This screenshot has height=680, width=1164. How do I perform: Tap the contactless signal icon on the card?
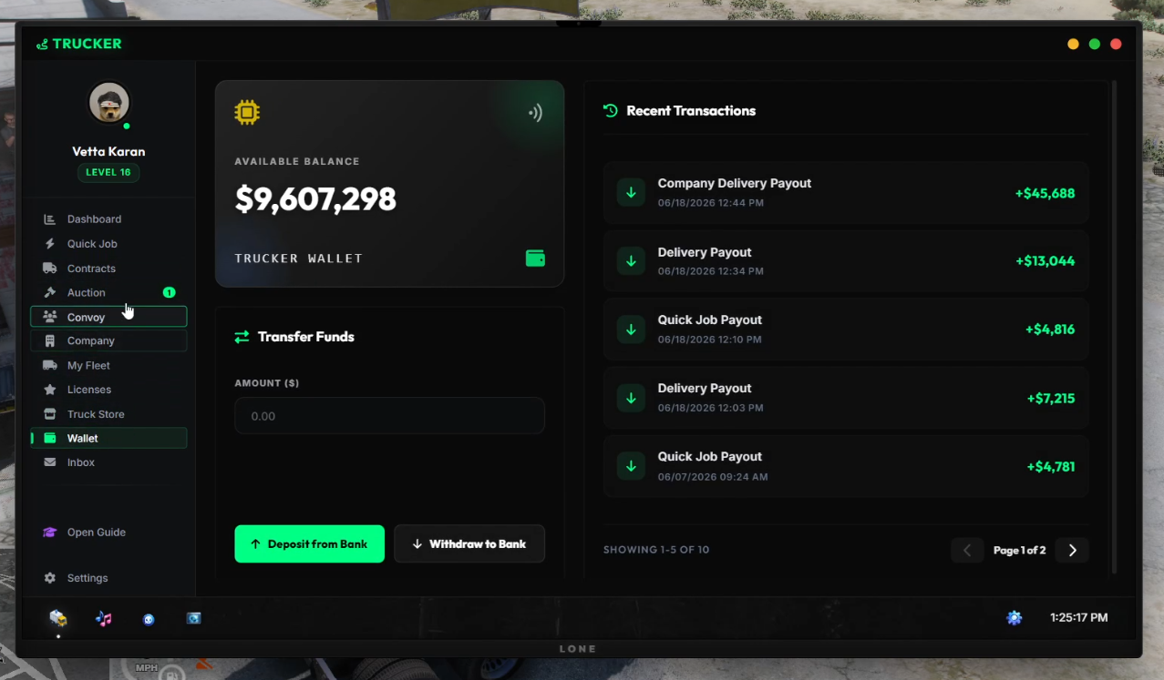(x=535, y=113)
